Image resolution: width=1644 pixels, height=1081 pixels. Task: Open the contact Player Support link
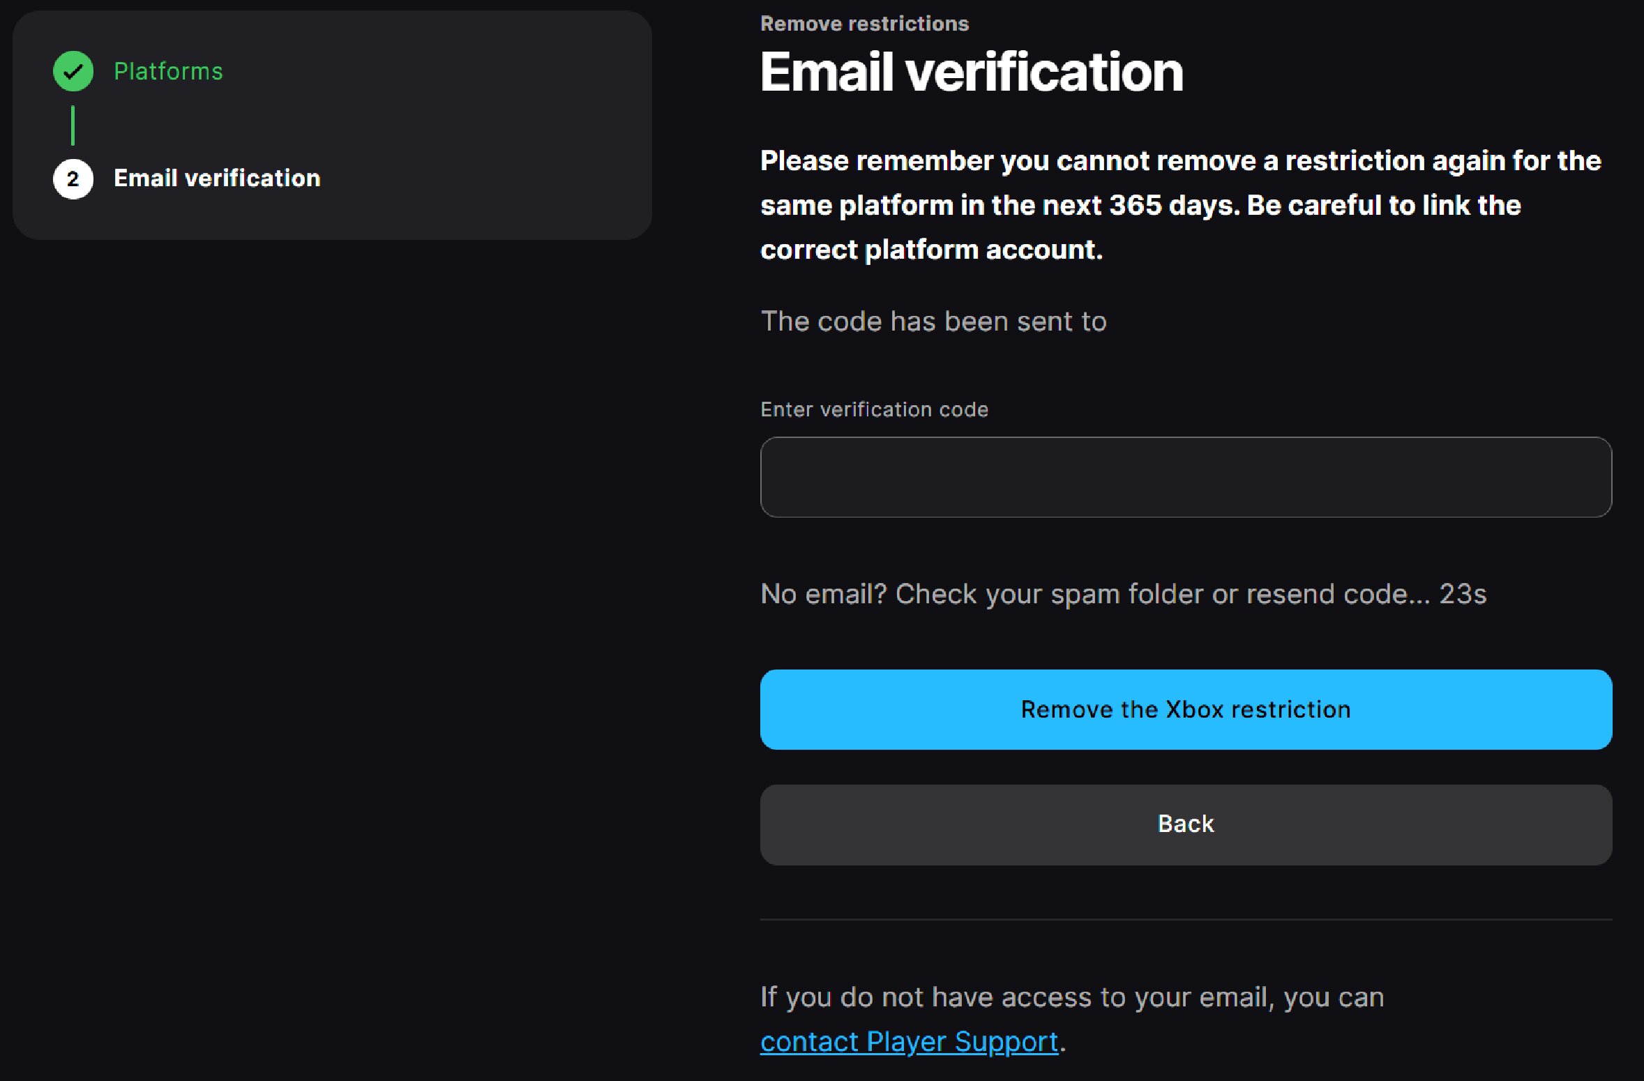click(x=909, y=1042)
